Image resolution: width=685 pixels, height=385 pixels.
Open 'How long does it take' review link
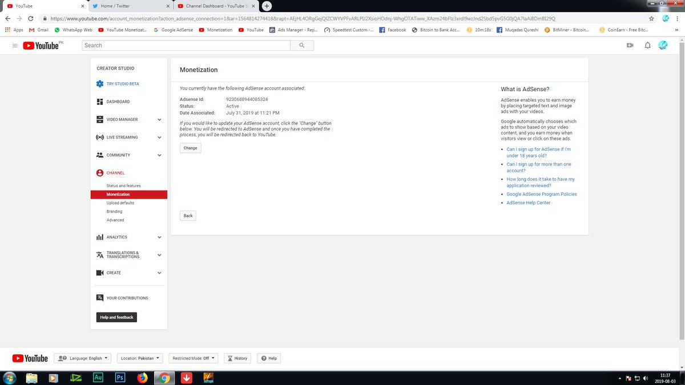tap(541, 182)
